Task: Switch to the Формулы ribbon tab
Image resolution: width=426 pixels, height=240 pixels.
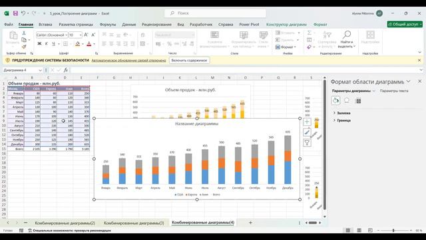Action: click(x=108, y=25)
